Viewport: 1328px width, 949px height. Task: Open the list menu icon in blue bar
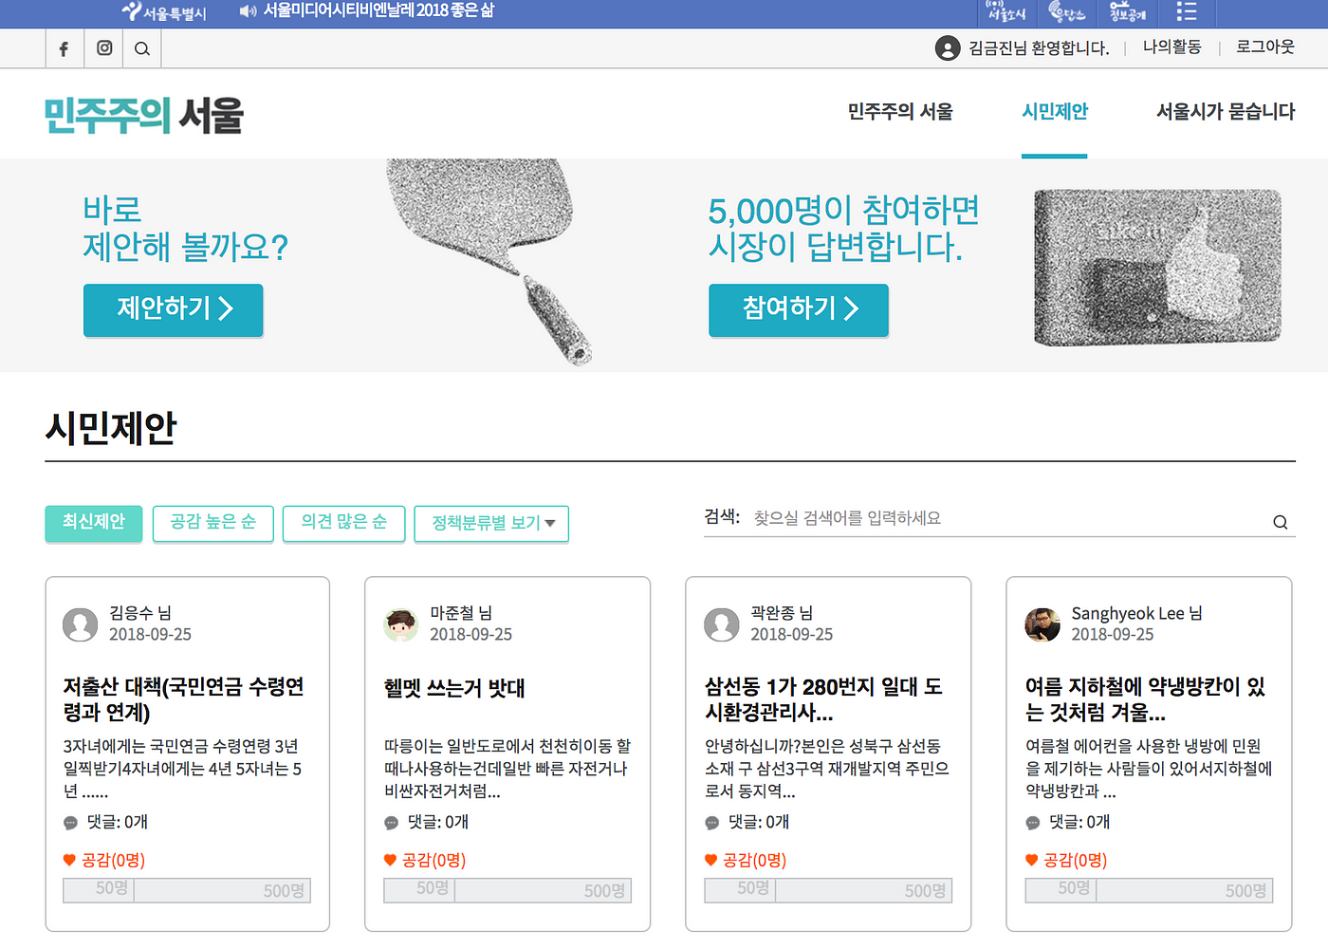[1187, 12]
